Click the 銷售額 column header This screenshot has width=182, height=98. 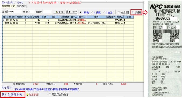(x=36, y=17)
